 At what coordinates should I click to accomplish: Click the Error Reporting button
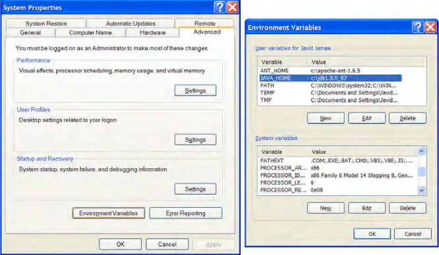click(x=186, y=213)
